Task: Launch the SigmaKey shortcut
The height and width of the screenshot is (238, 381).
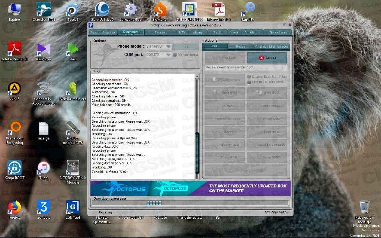Action: [x=160, y=12]
